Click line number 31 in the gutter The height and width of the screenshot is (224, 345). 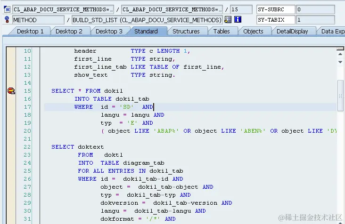[x=27, y=219]
